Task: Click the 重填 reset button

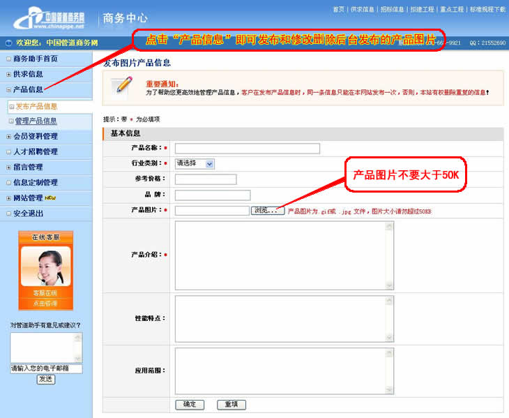Action: pos(231,405)
